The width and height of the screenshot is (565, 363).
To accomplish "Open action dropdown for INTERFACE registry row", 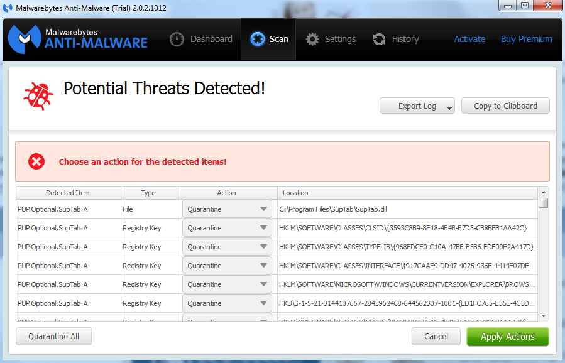I will click(227, 266).
